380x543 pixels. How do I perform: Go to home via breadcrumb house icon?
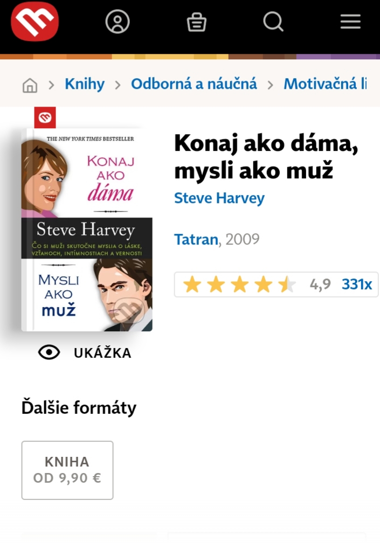pos(30,85)
